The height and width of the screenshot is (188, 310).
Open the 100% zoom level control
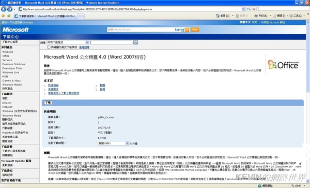[x=298, y=185]
